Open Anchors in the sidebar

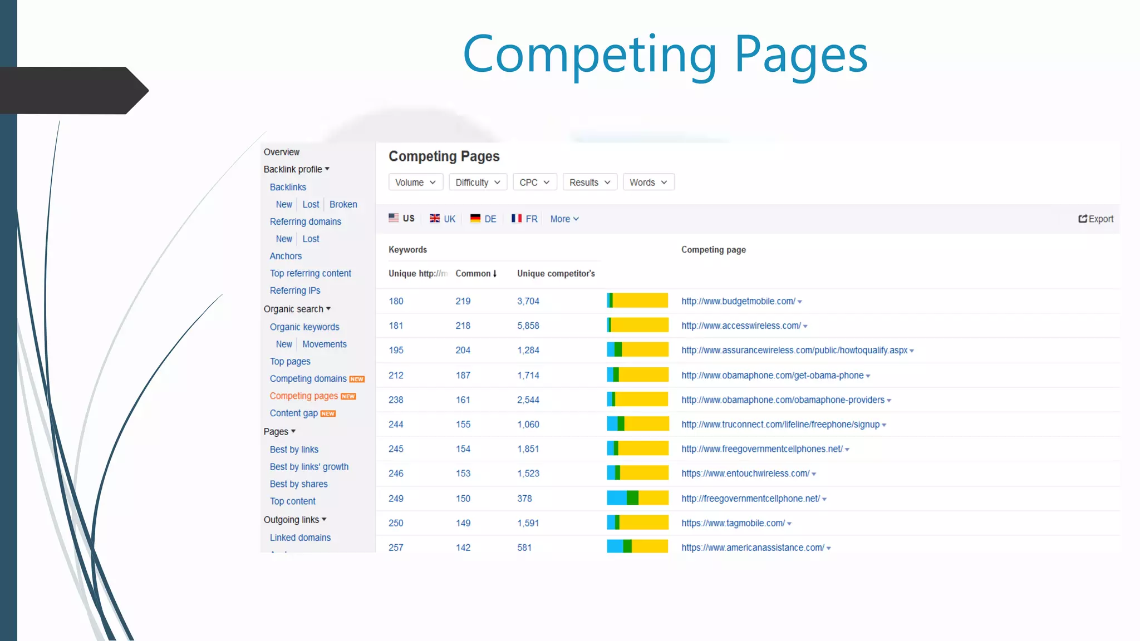click(x=286, y=256)
